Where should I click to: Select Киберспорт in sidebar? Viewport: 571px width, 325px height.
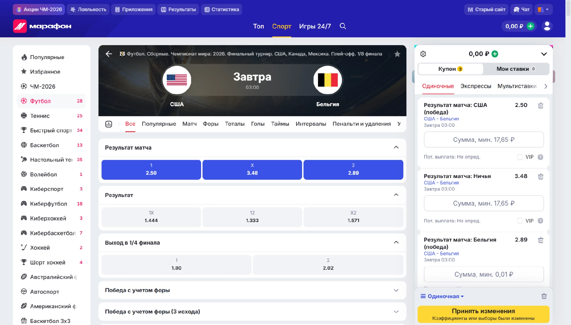tap(51, 189)
